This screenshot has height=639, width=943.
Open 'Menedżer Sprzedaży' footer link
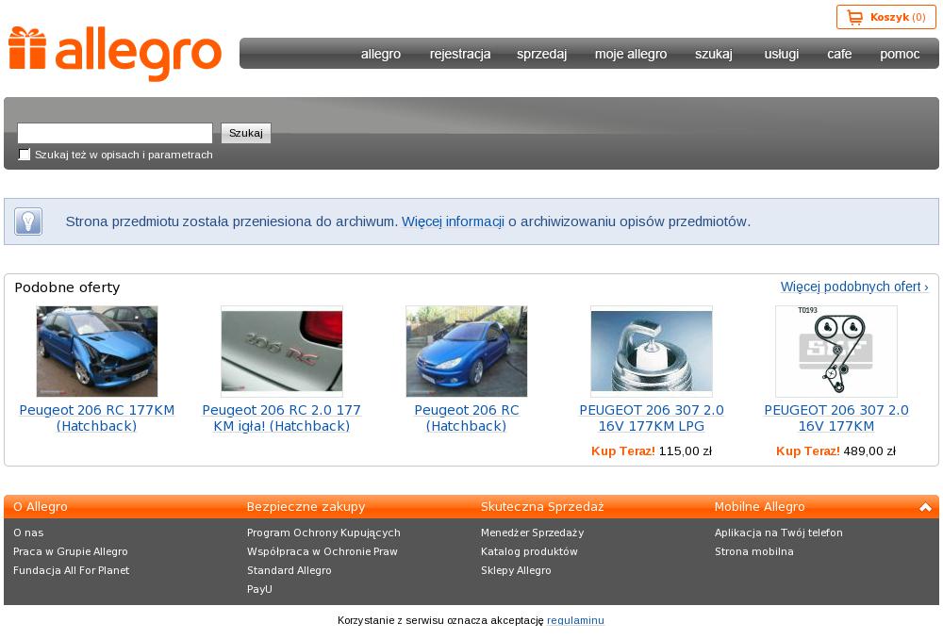(x=532, y=532)
